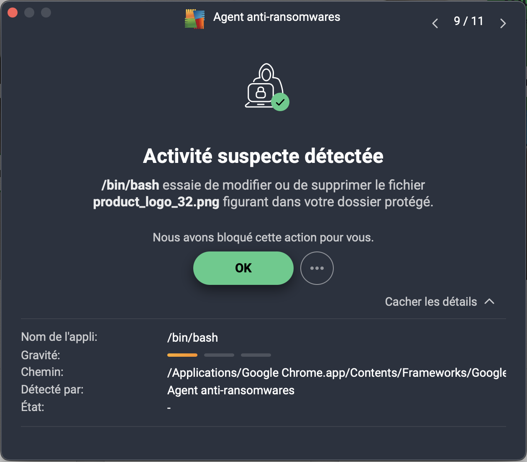Screen dimensions: 527x462
Task: Click the Agent anti-ransomwares window title
Action: coord(277,17)
